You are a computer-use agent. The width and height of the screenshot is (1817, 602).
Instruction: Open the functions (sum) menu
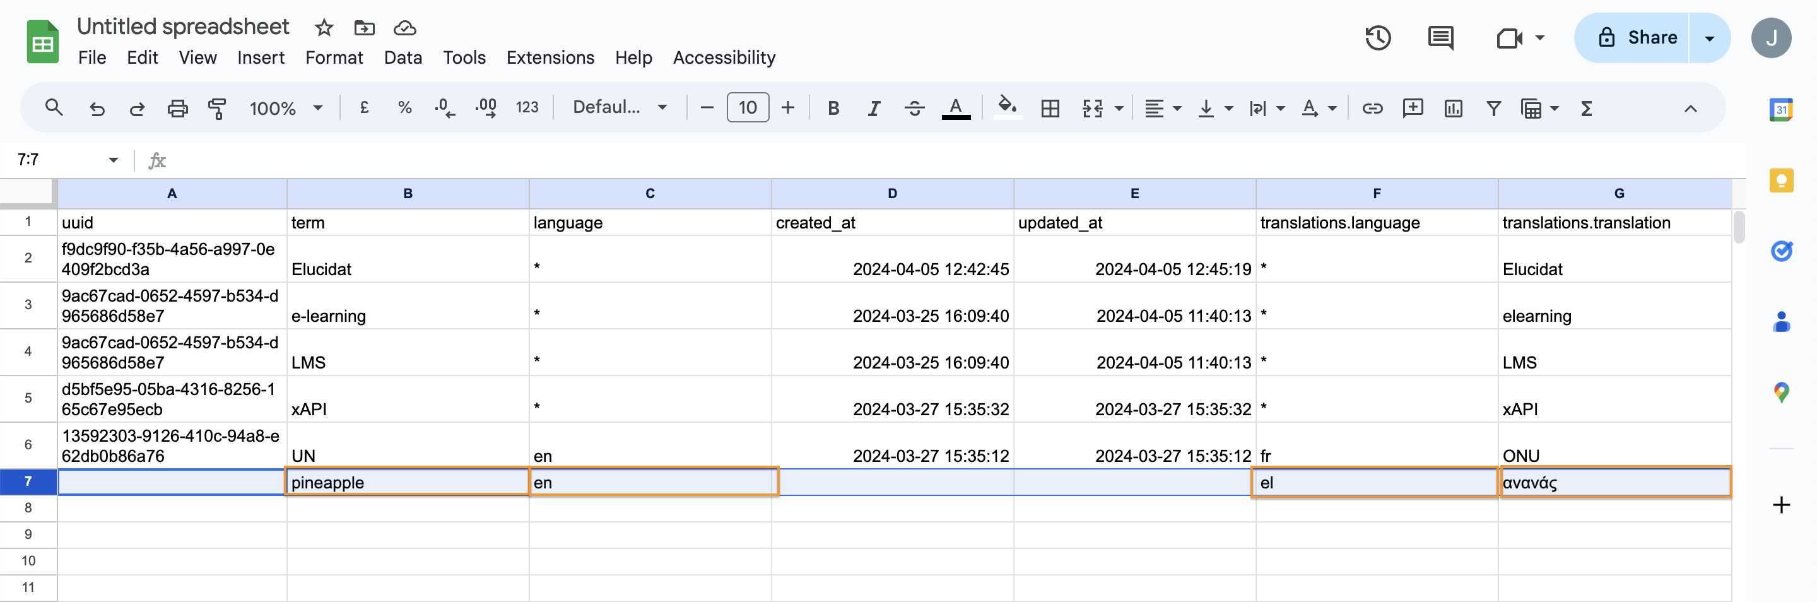coord(1585,108)
